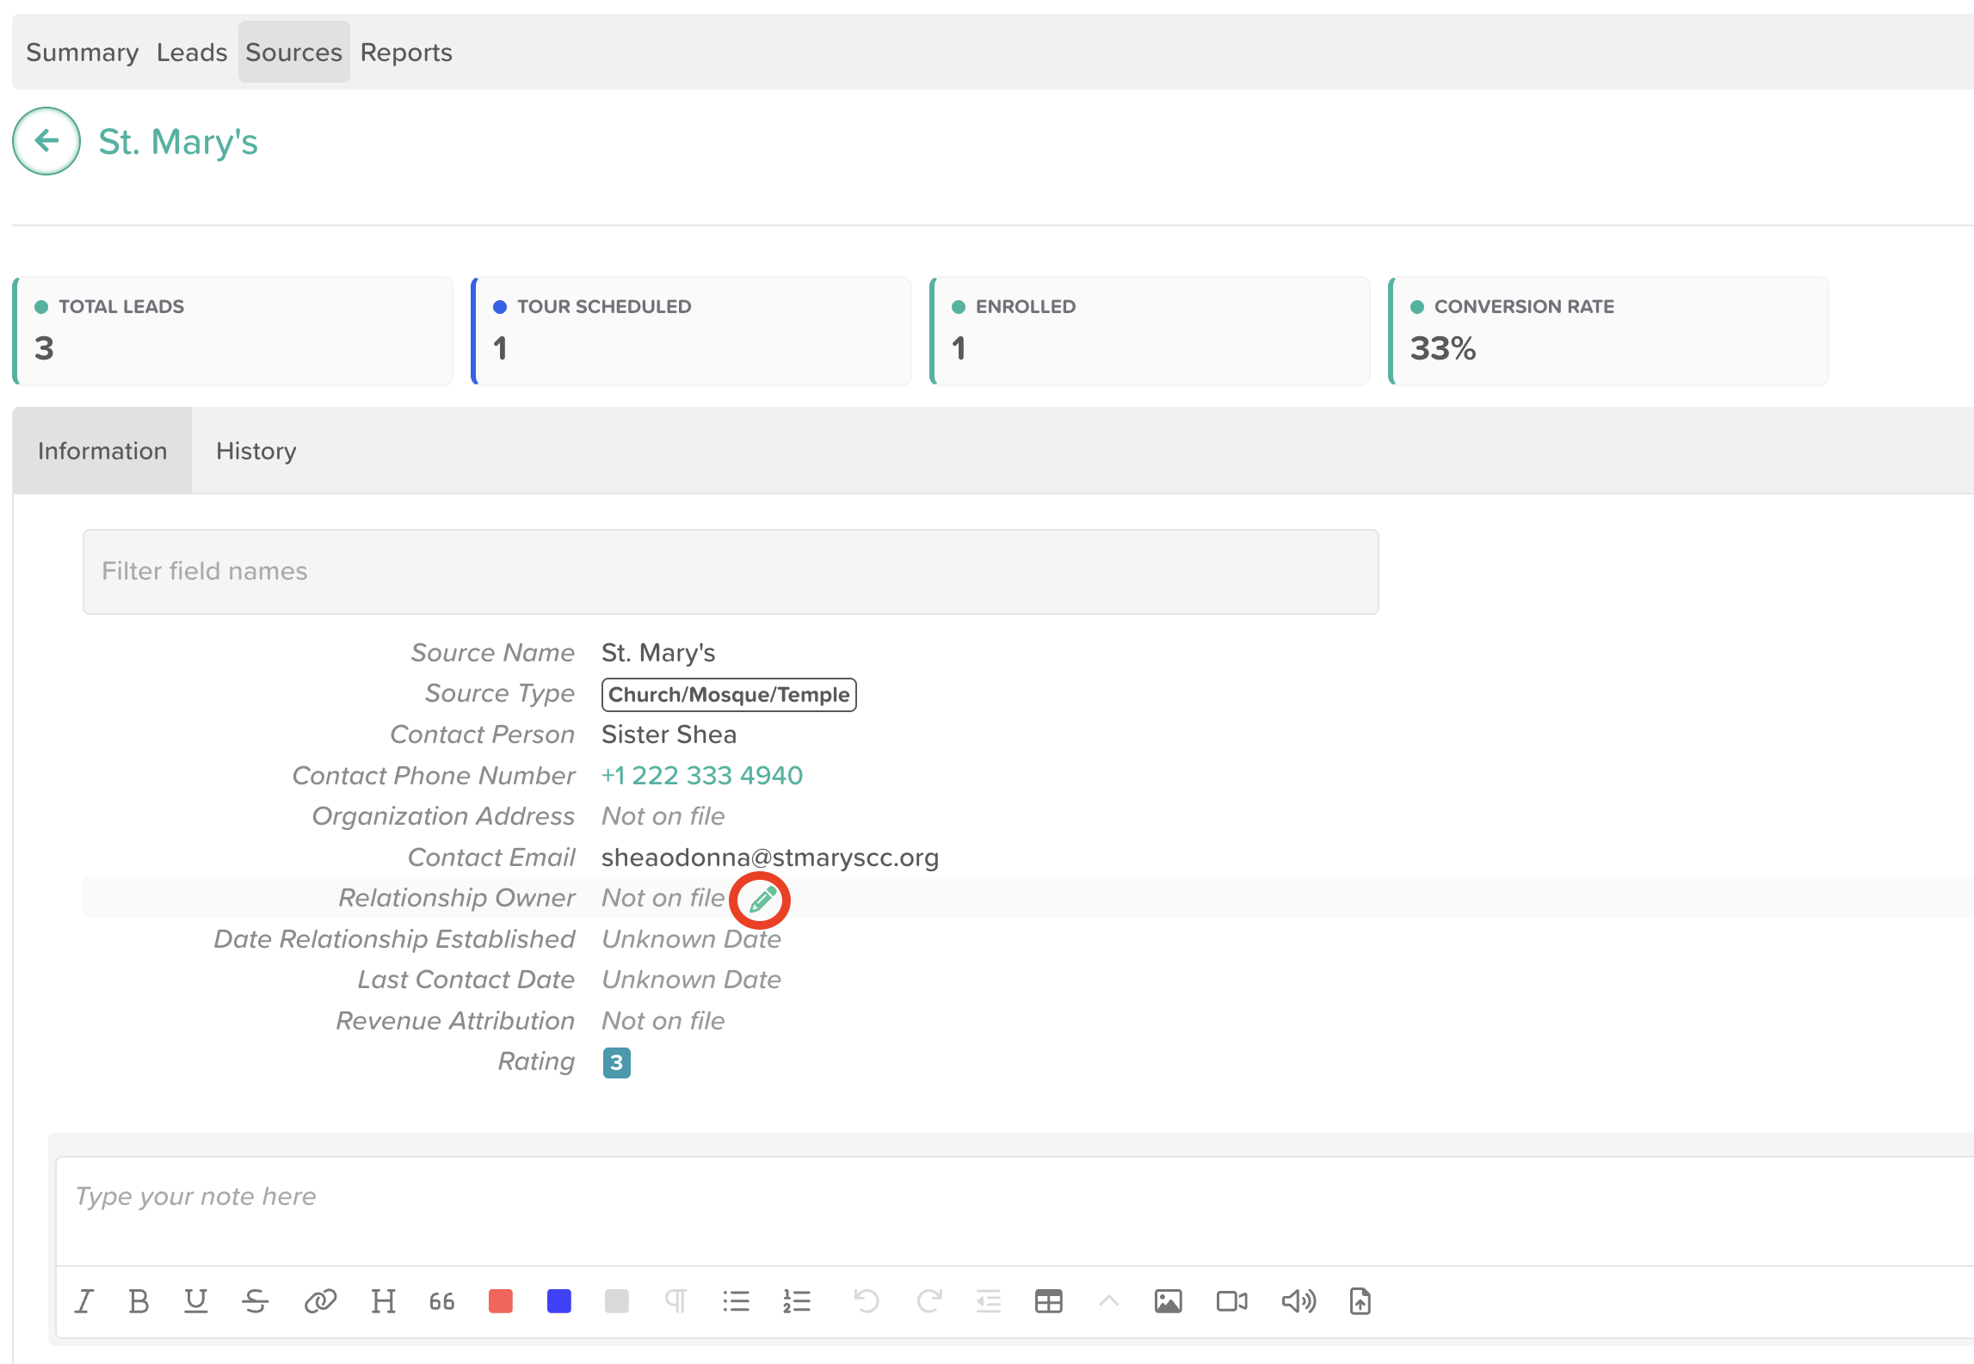Attach a file to the note
This screenshot has width=1974, height=1364.
click(x=1360, y=1301)
